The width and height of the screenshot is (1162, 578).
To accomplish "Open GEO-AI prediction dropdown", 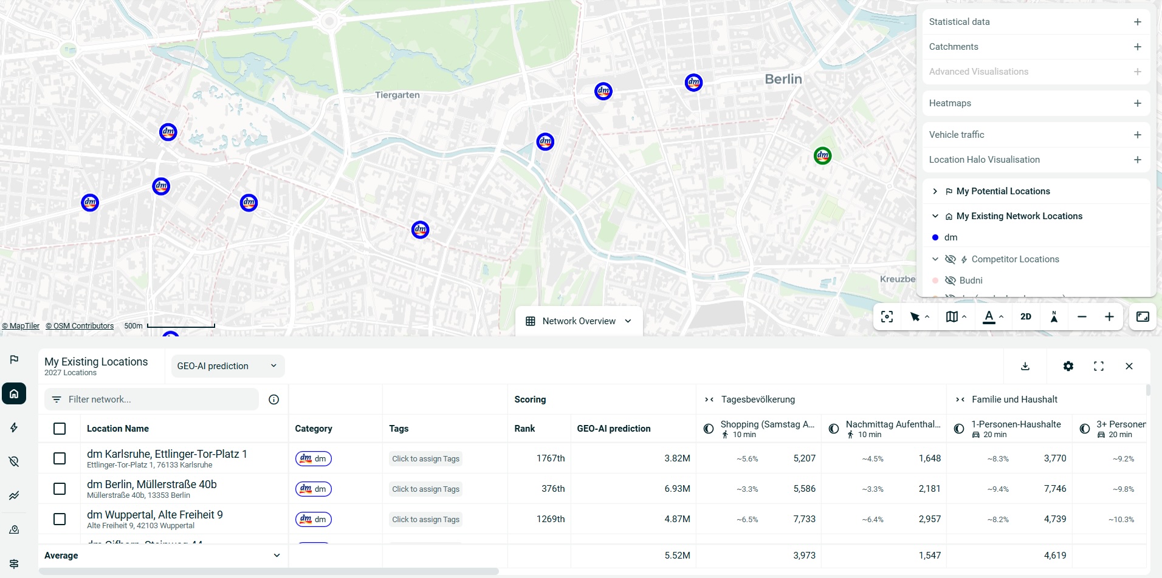I will (228, 366).
